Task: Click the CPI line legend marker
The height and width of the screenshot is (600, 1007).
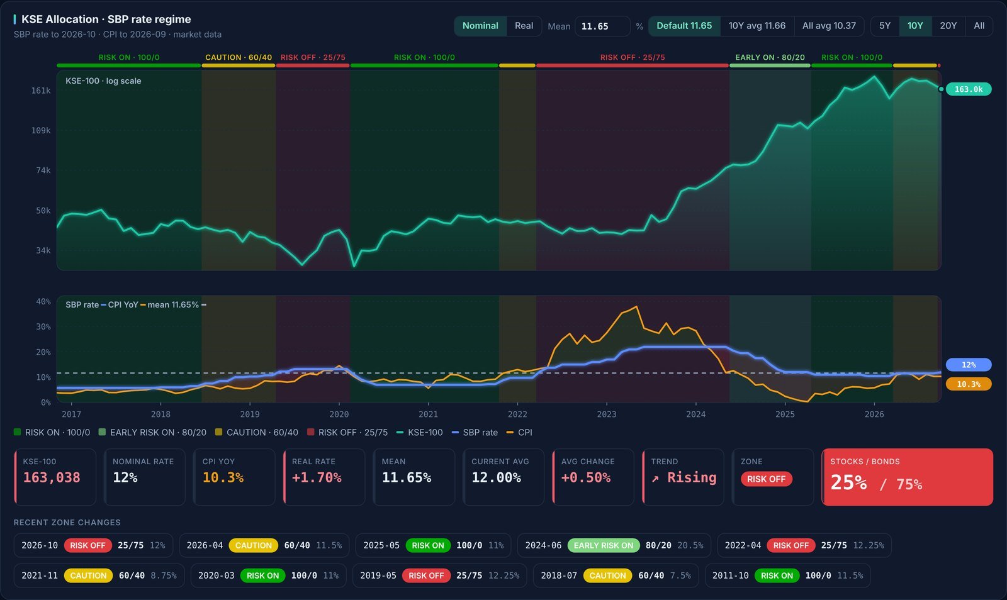Action: tap(510, 432)
